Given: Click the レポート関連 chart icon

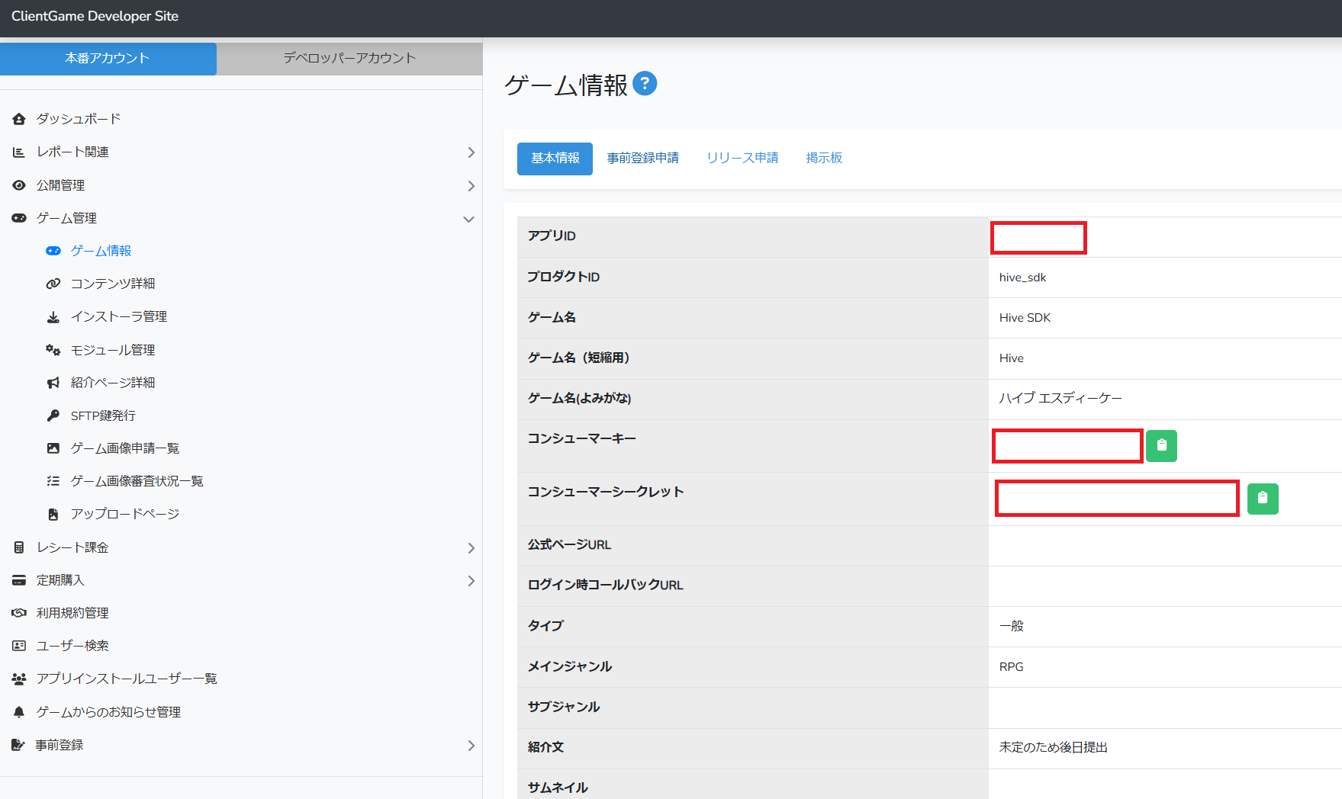Looking at the screenshot, I should pyautogui.click(x=19, y=152).
